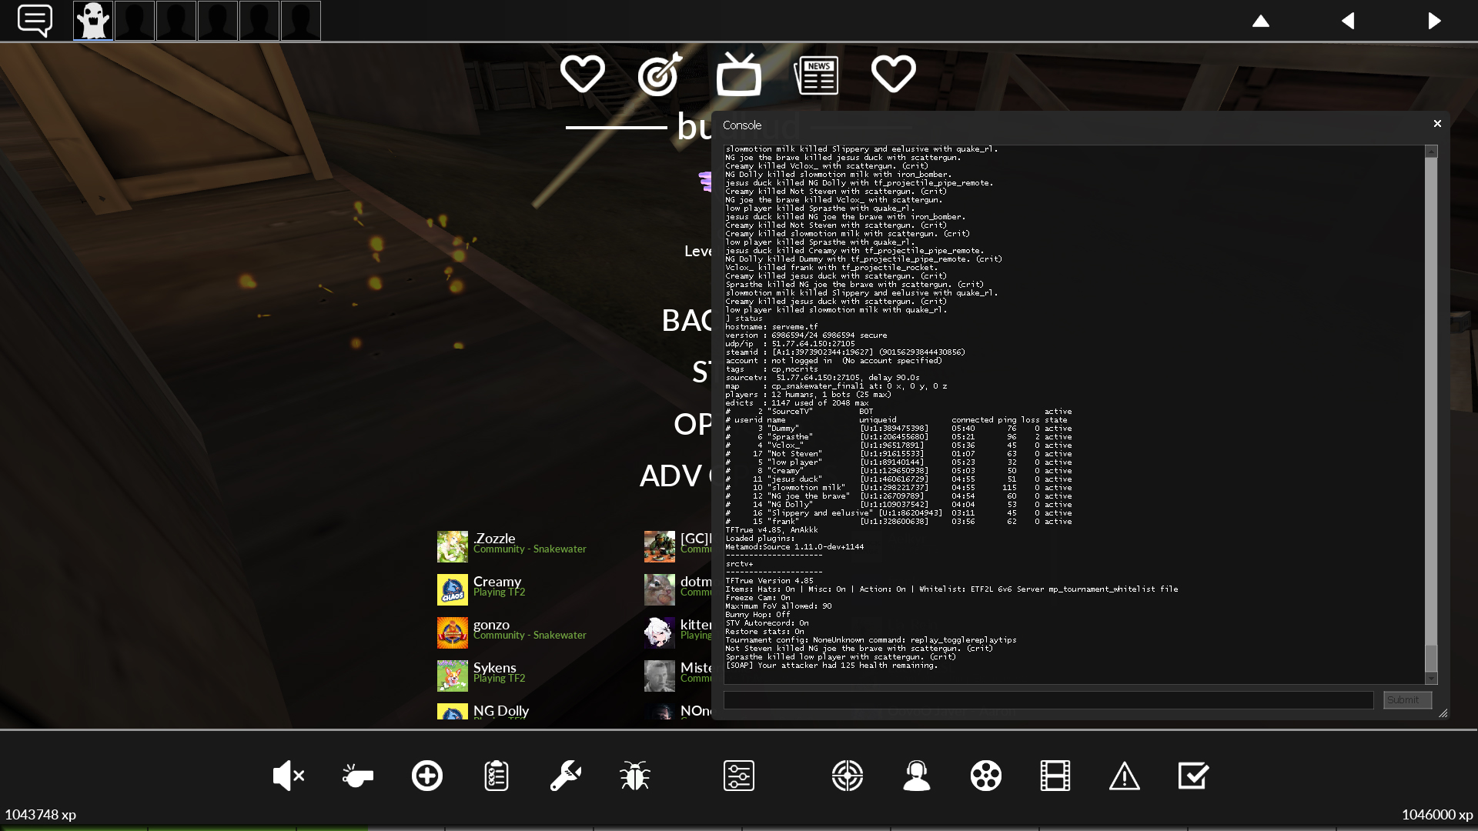1478x831 pixels.
Task: Click the Console title bar label
Action: click(742, 125)
